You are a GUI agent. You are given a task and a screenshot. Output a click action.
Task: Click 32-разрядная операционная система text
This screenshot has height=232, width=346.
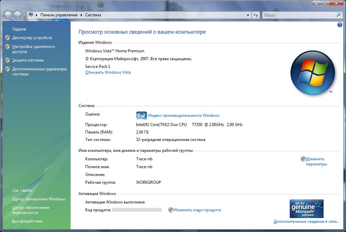170,140
